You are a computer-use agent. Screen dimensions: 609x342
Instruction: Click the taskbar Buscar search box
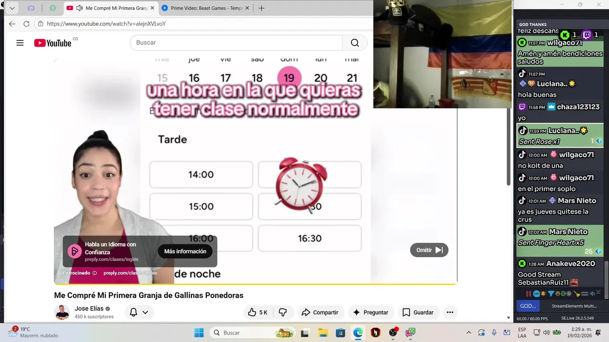252,332
